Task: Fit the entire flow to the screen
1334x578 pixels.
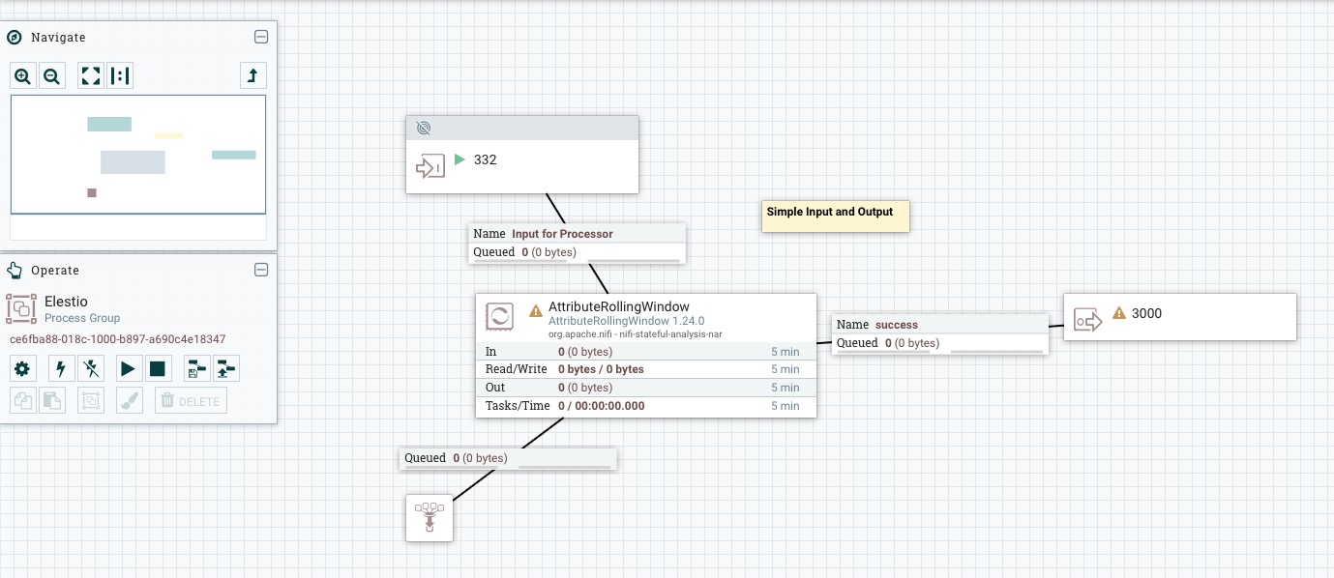Action: click(x=90, y=75)
